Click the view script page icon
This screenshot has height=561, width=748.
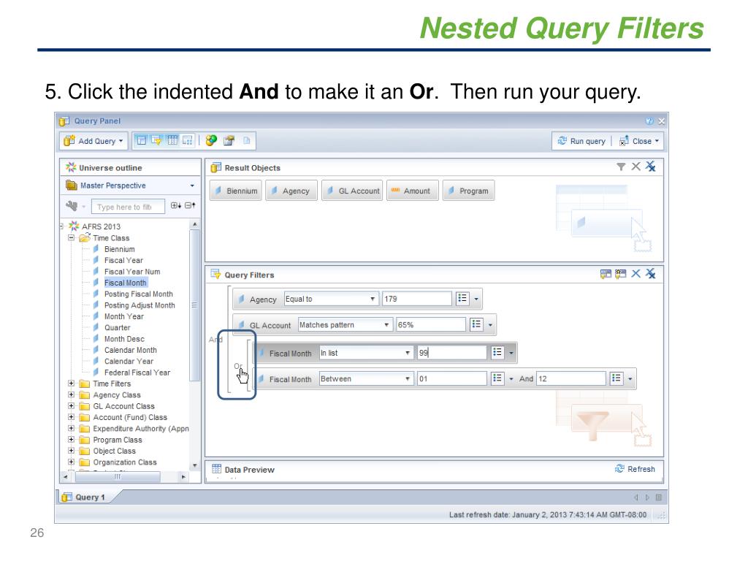coord(247,140)
